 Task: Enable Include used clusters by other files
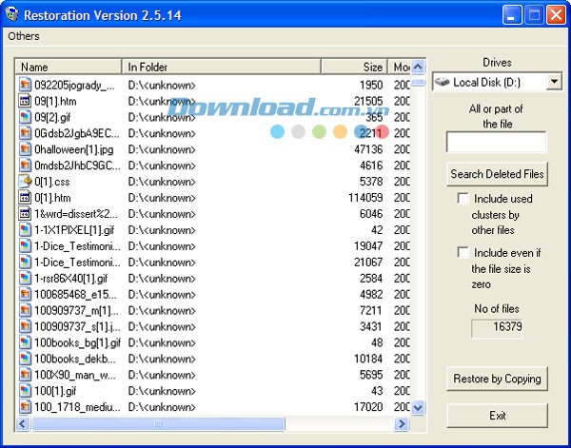tap(463, 199)
